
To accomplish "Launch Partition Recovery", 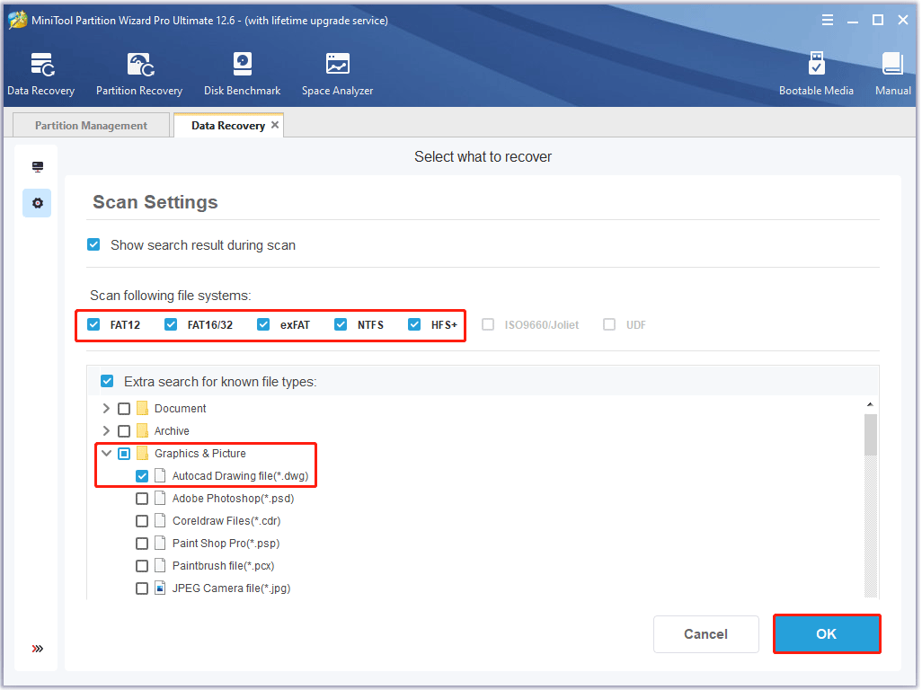I will point(139,72).
